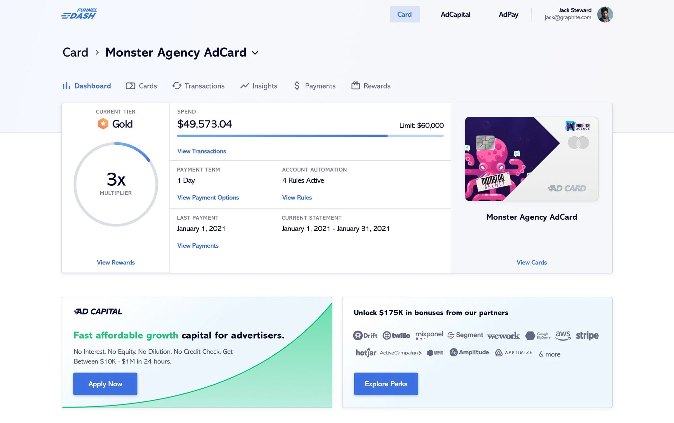Open the AdPay navigation tab

click(509, 14)
